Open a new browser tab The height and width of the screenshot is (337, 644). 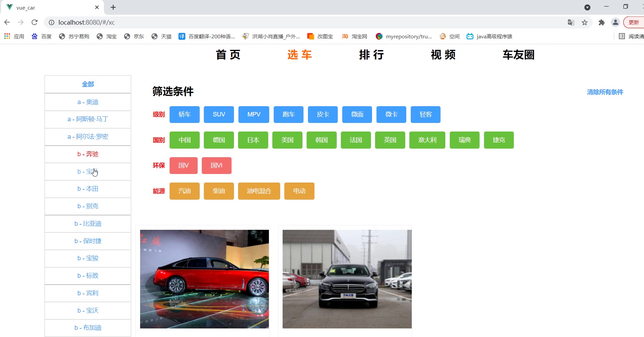113,7
